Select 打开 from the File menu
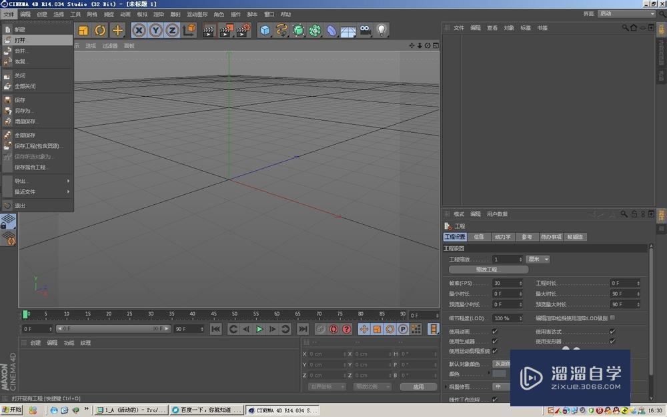 [x=20, y=39]
